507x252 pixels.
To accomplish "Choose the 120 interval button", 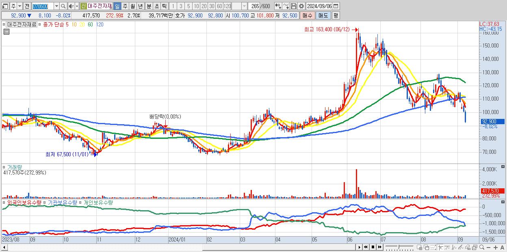I will (227, 6).
